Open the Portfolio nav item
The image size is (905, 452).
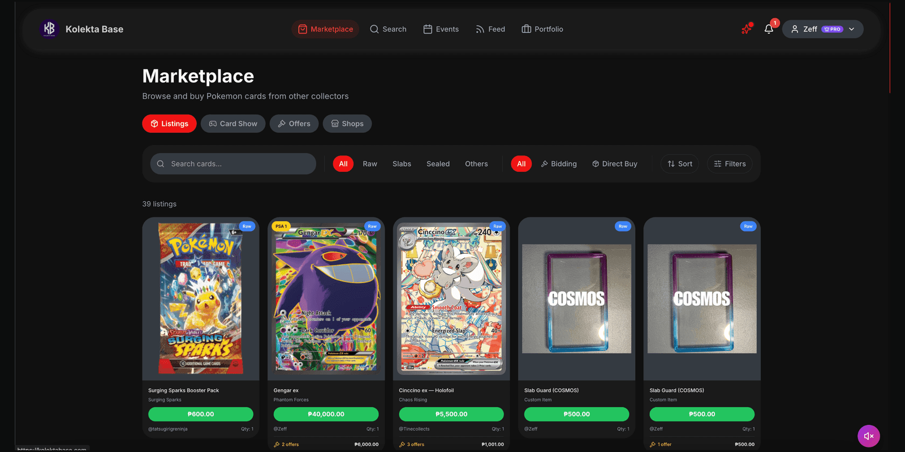coord(542,29)
